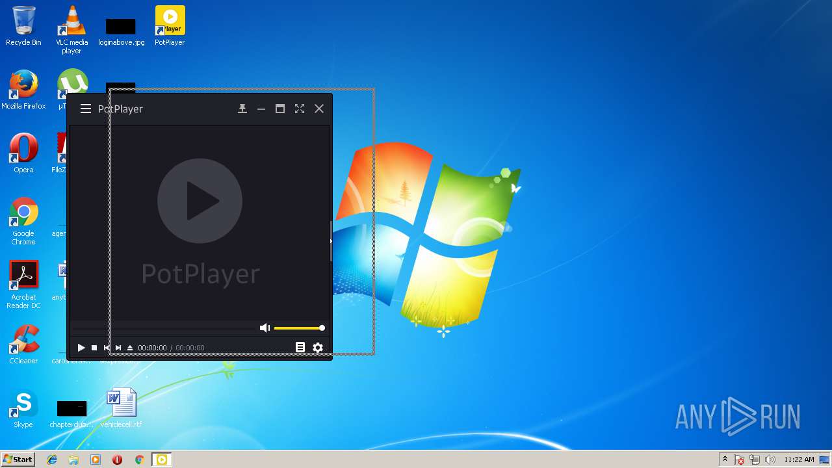This screenshot has height=468, width=832.
Task: Select the Recycle Bin desktop icon
Action: 23,26
